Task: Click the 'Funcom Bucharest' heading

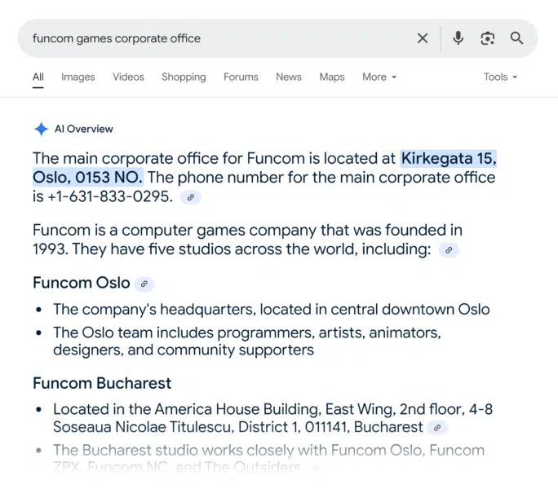Action: click(x=102, y=383)
